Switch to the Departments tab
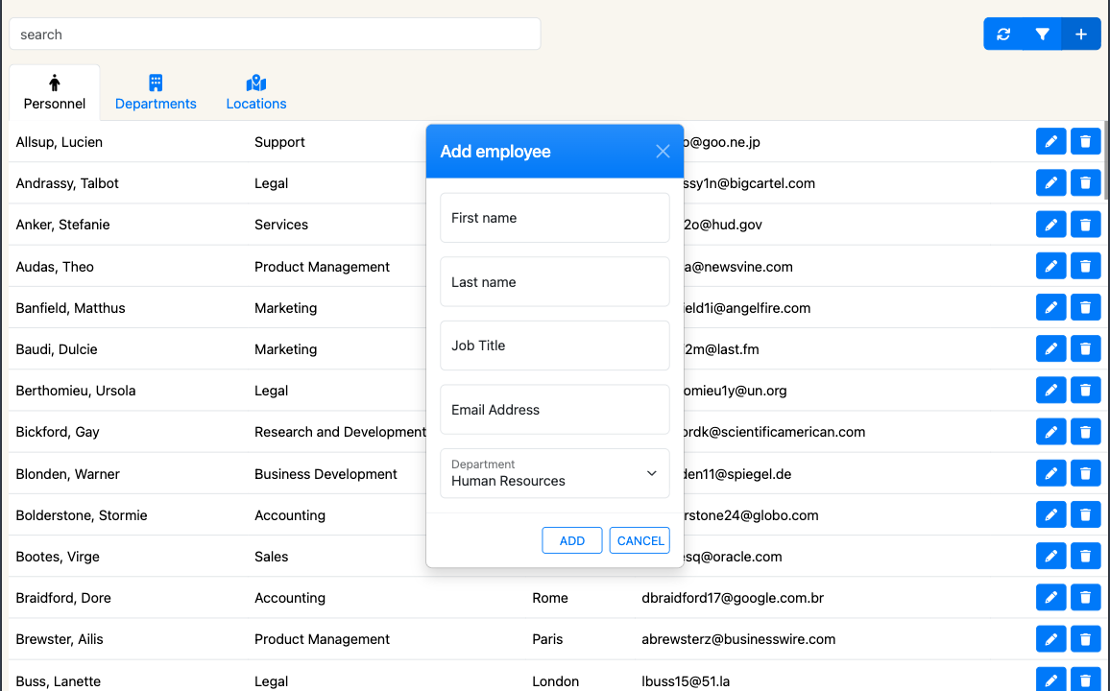The height and width of the screenshot is (691, 1110). 156,93
